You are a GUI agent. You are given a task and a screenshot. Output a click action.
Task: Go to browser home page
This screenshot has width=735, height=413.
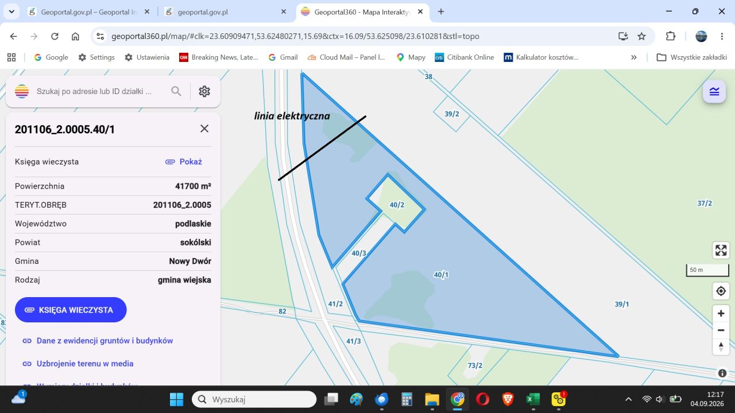(x=75, y=36)
